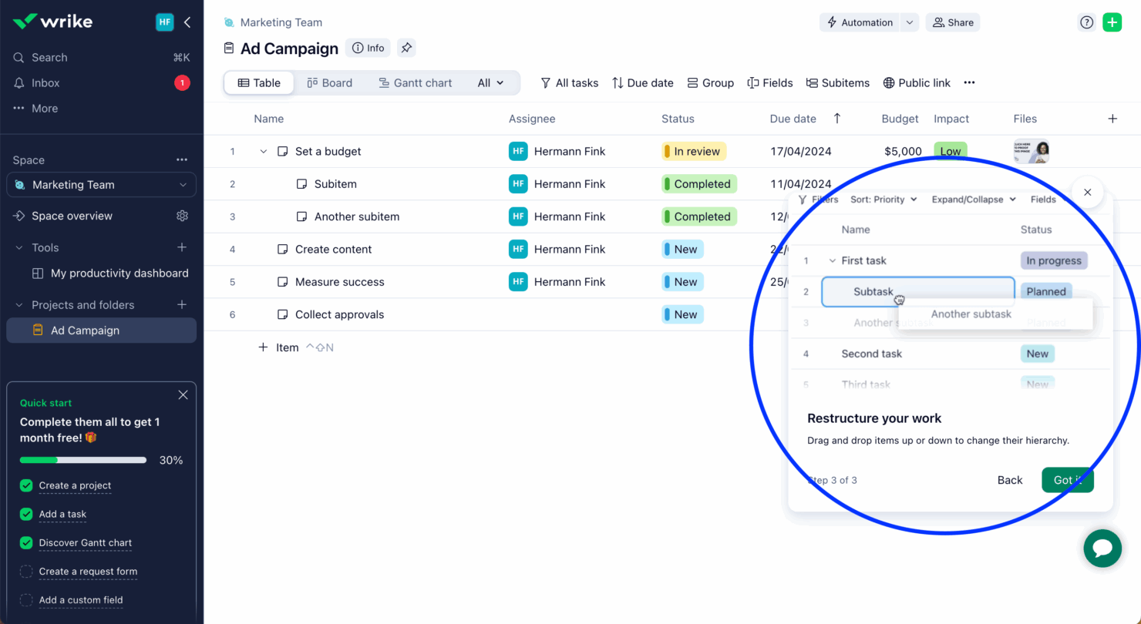Open the HF user avatar menu
The width and height of the screenshot is (1141, 624).
165,22
